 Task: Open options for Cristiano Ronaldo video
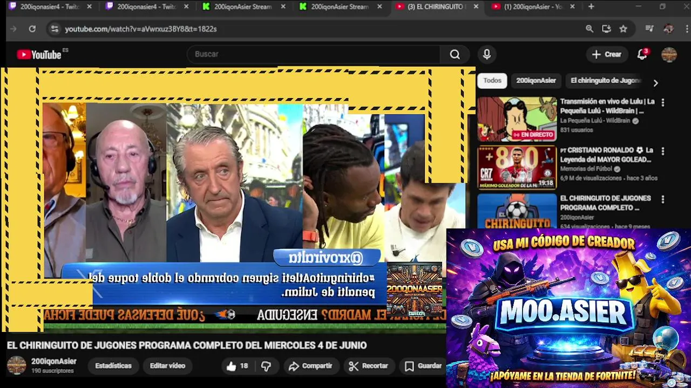(662, 151)
